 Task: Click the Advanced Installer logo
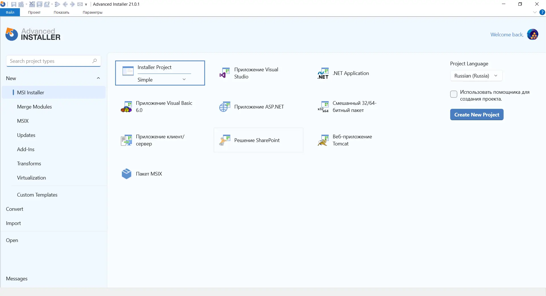(32, 34)
